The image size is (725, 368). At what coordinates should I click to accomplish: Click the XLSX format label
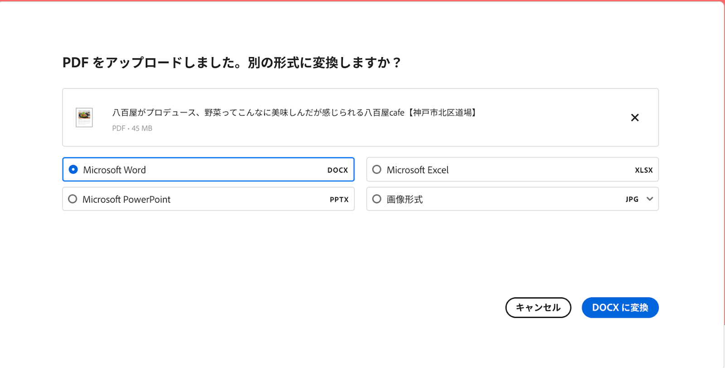(x=644, y=170)
